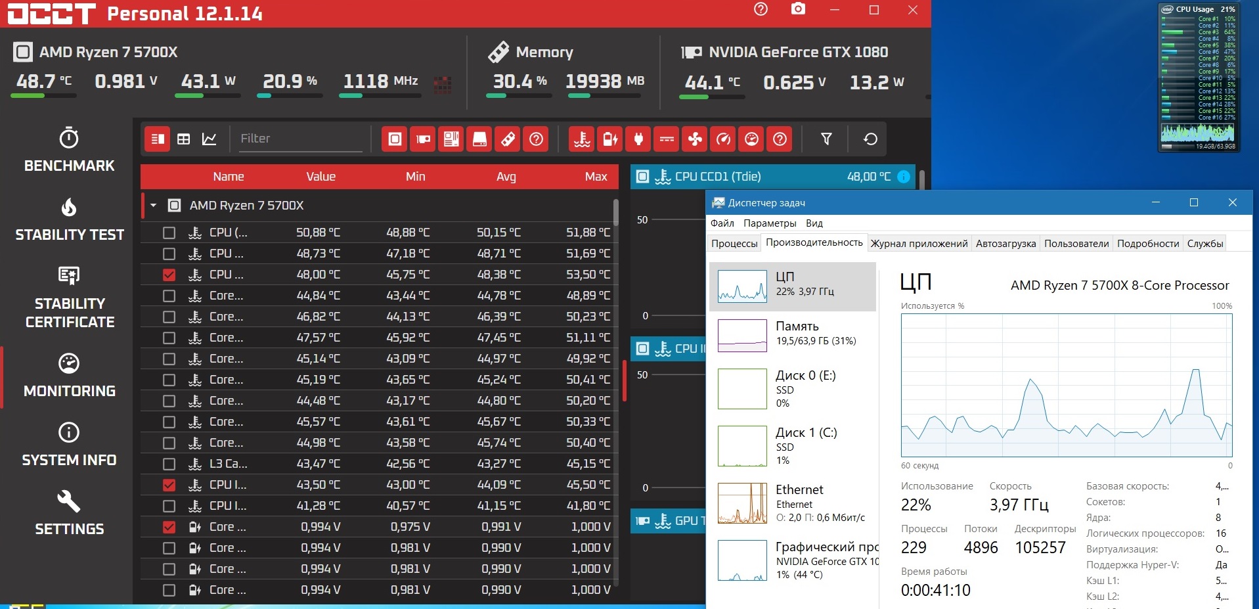Open the MONITORING section
The height and width of the screenshot is (609, 1259).
click(x=69, y=376)
